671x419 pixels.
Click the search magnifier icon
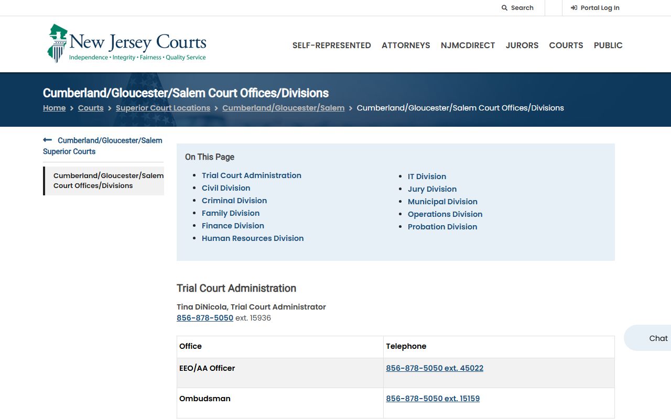point(504,8)
